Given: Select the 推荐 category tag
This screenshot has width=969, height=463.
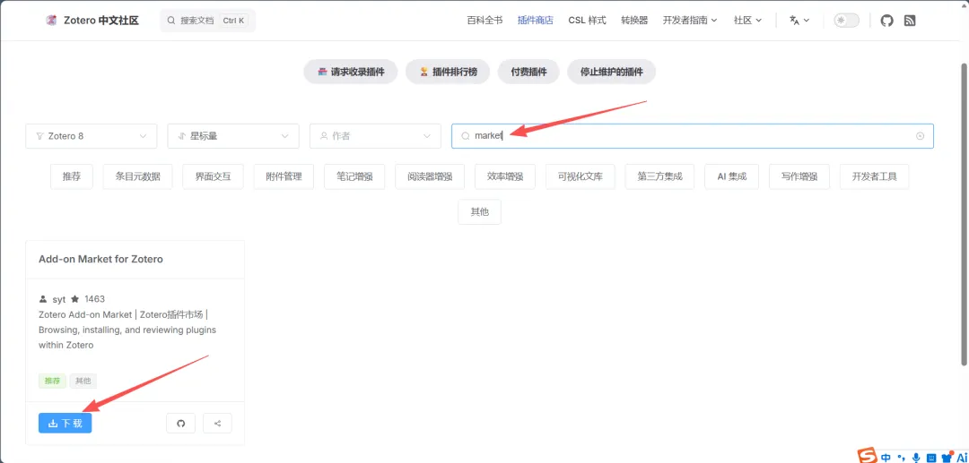Looking at the screenshot, I should [72, 176].
